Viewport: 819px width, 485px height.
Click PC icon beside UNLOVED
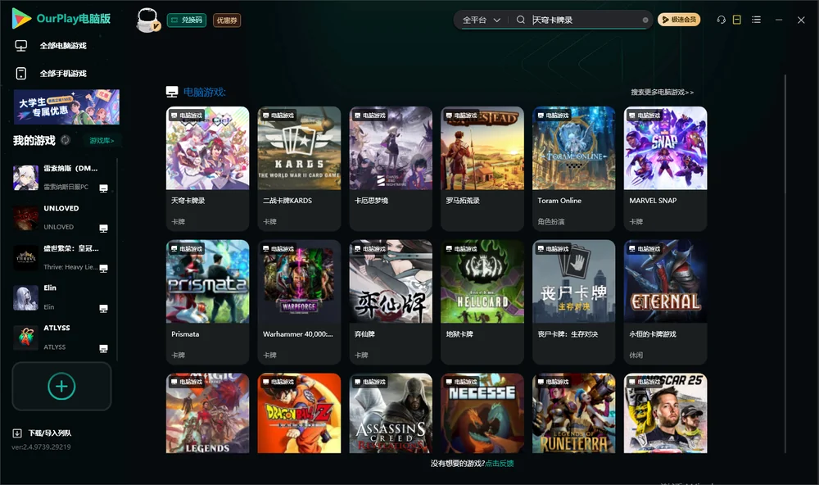(103, 229)
